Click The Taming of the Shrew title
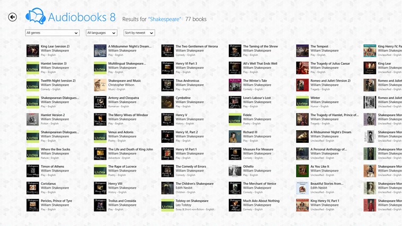Viewport: 402px width, 226px height. point(260,47)
